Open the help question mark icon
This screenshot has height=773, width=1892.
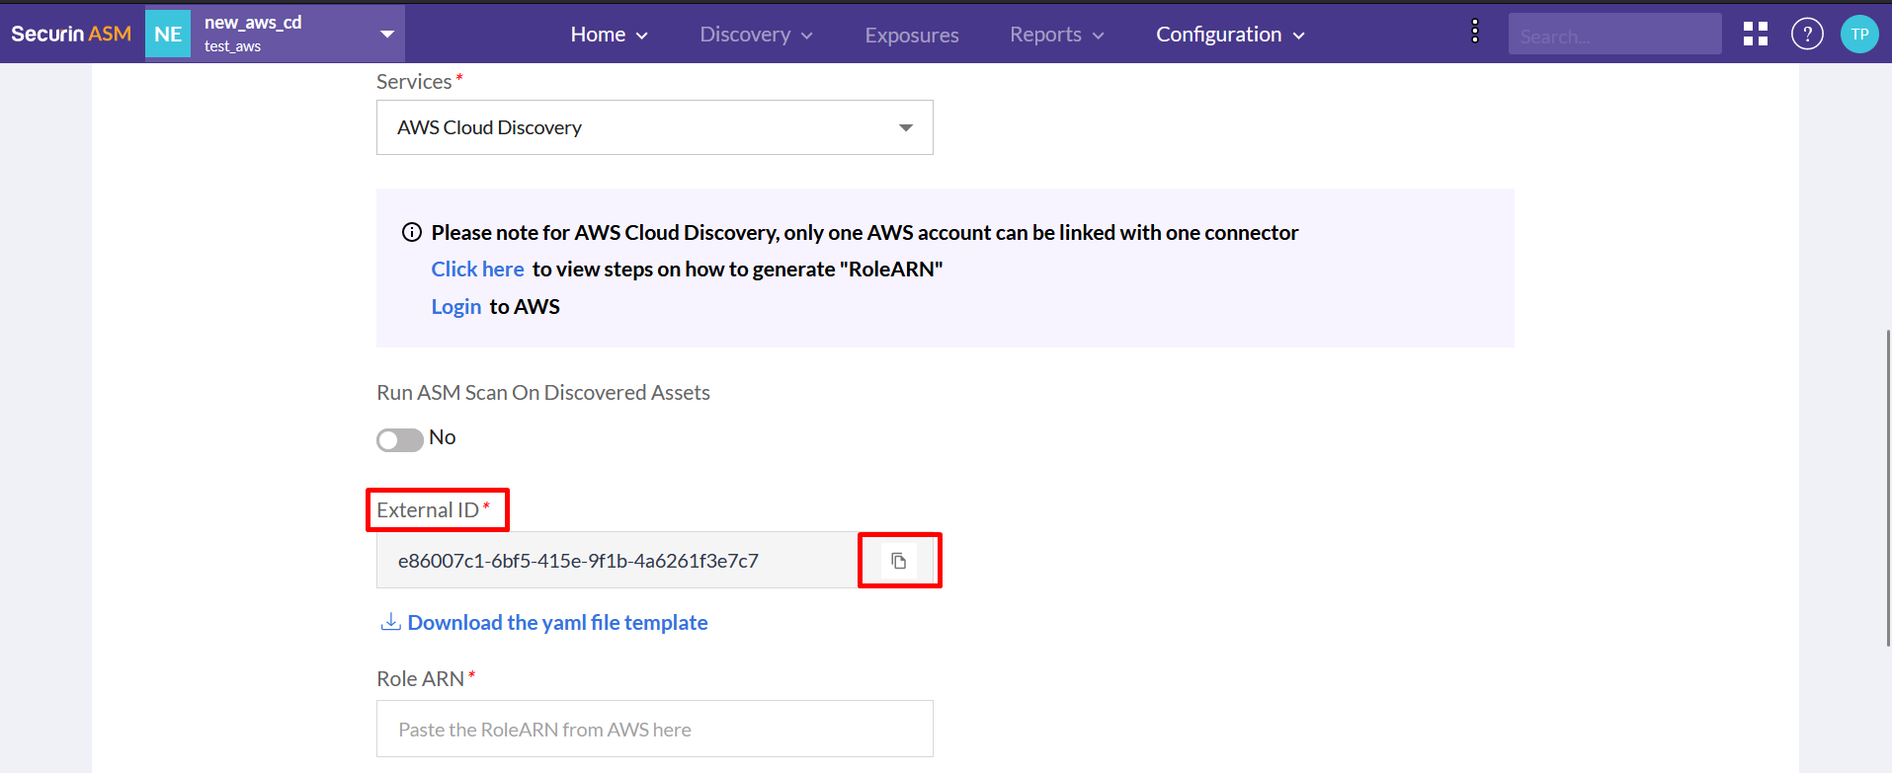[1807, 35]
